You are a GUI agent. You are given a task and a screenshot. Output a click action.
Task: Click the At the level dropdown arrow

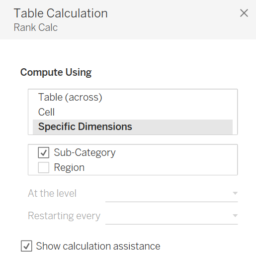pyautogui.click(x=235, y=193)
